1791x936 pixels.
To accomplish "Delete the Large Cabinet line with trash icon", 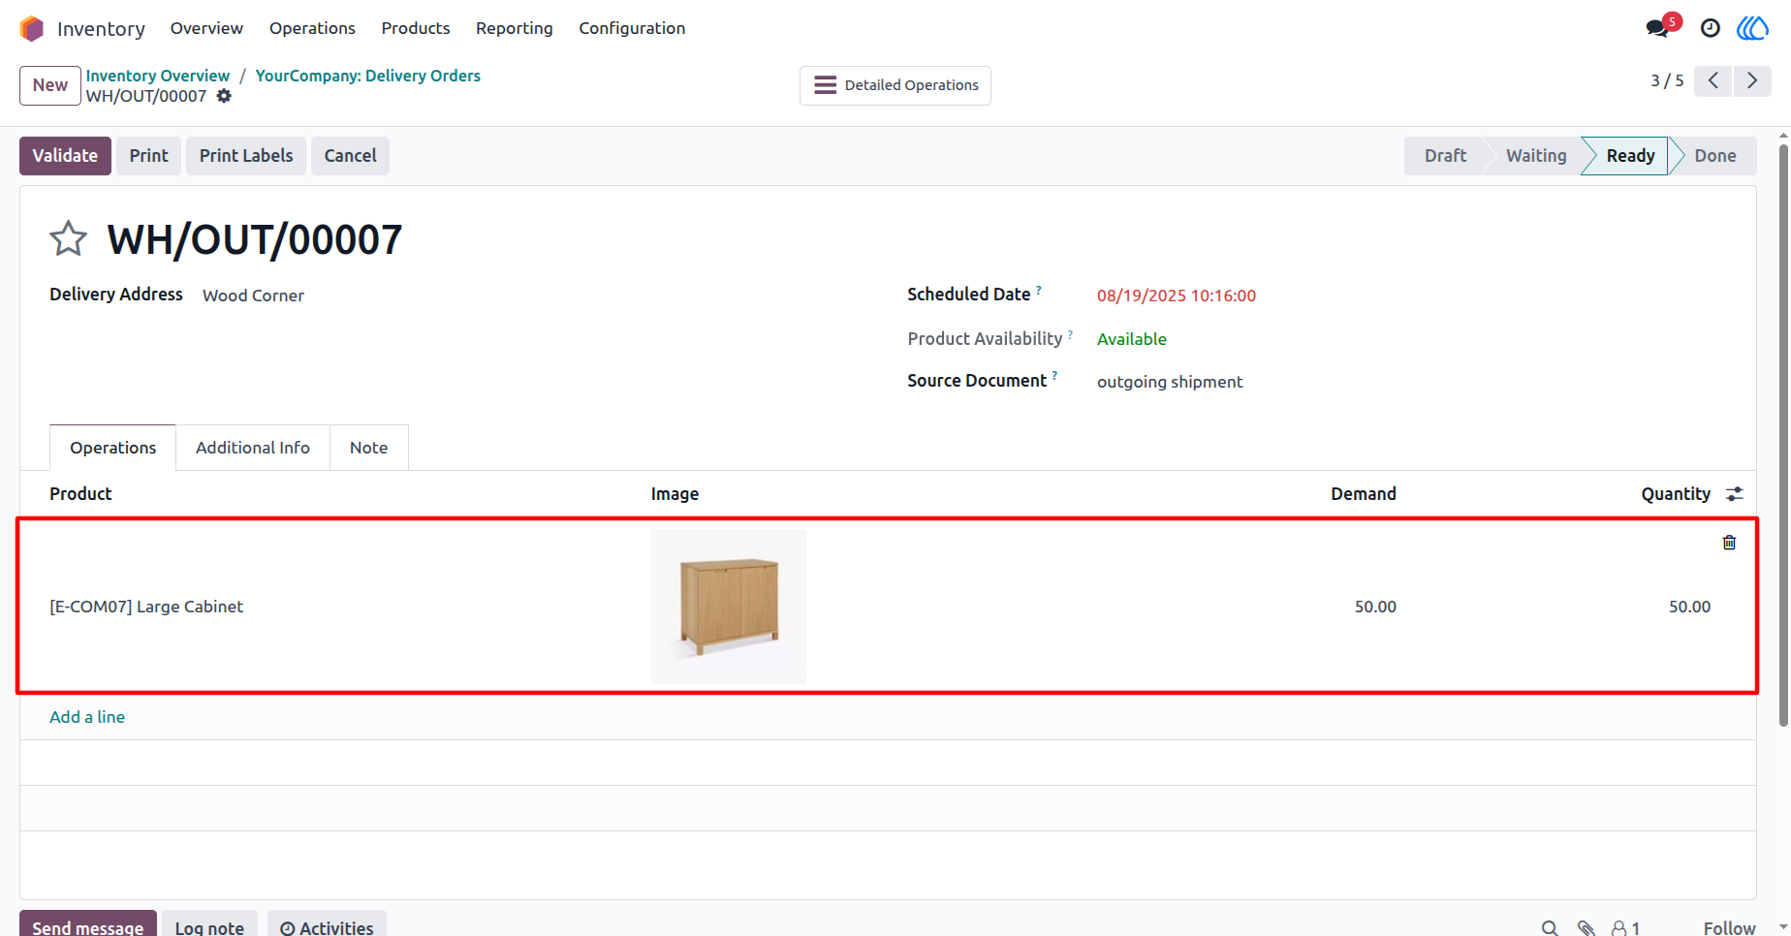I will (x=1729, y=543).
